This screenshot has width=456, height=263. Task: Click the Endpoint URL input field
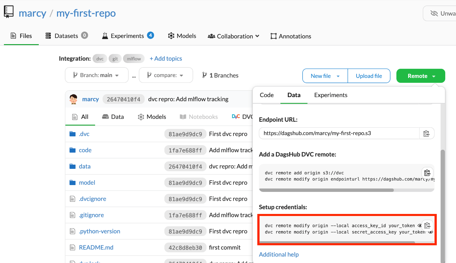[x=339, y=133]
